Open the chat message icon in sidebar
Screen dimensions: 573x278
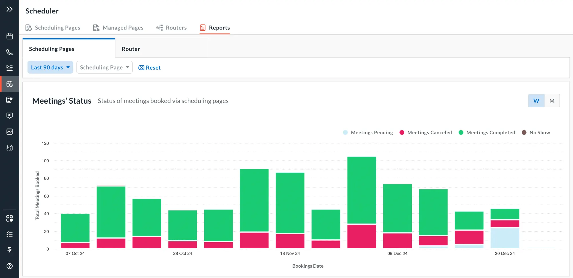coord(9,116)
